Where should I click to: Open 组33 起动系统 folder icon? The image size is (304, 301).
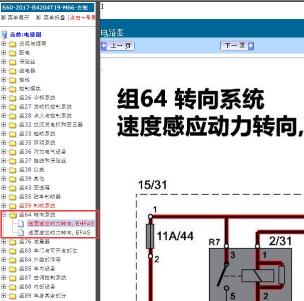coord(12,134)
